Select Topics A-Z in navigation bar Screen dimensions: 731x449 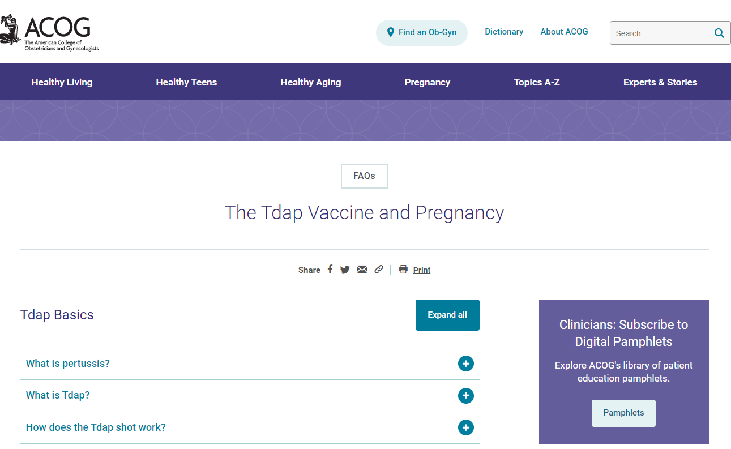click(536, 82)
